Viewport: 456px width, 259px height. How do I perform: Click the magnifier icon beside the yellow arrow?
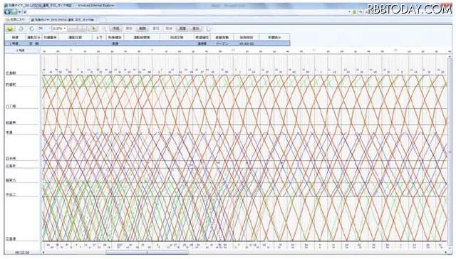pos(105,28)
